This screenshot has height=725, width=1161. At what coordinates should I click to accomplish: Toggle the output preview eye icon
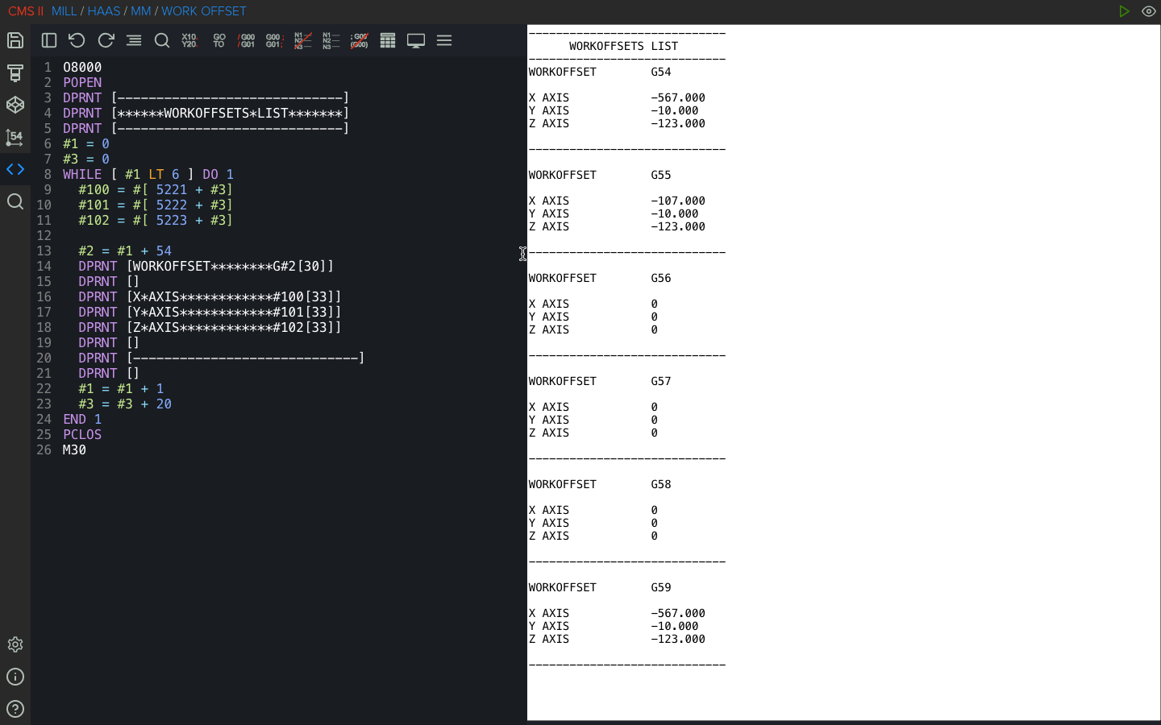click(x=1150, y=11)
